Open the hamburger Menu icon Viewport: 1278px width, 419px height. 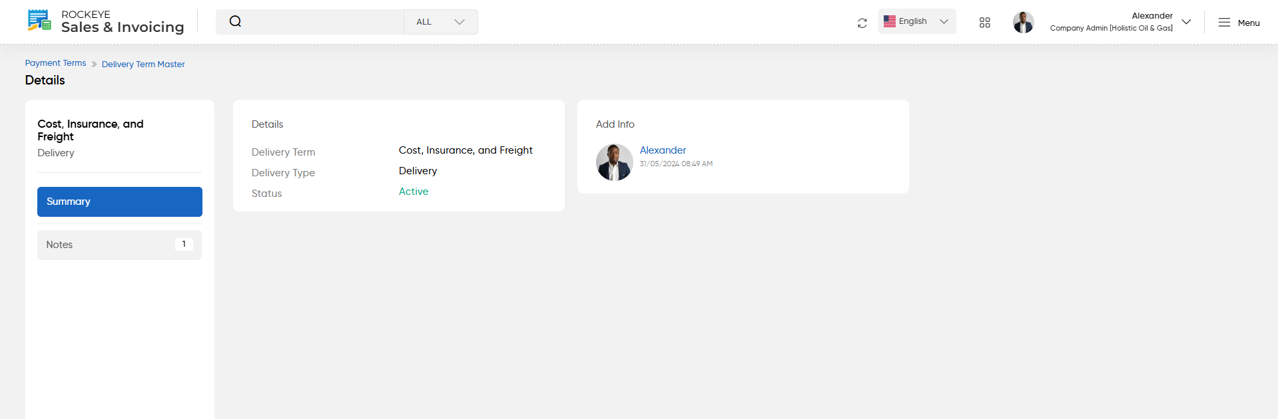1224,23
